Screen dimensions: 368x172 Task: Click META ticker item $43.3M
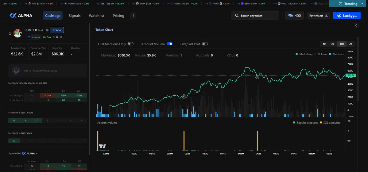coord(183,3)
